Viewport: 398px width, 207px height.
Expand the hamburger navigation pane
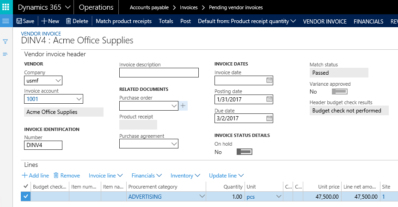6,21
